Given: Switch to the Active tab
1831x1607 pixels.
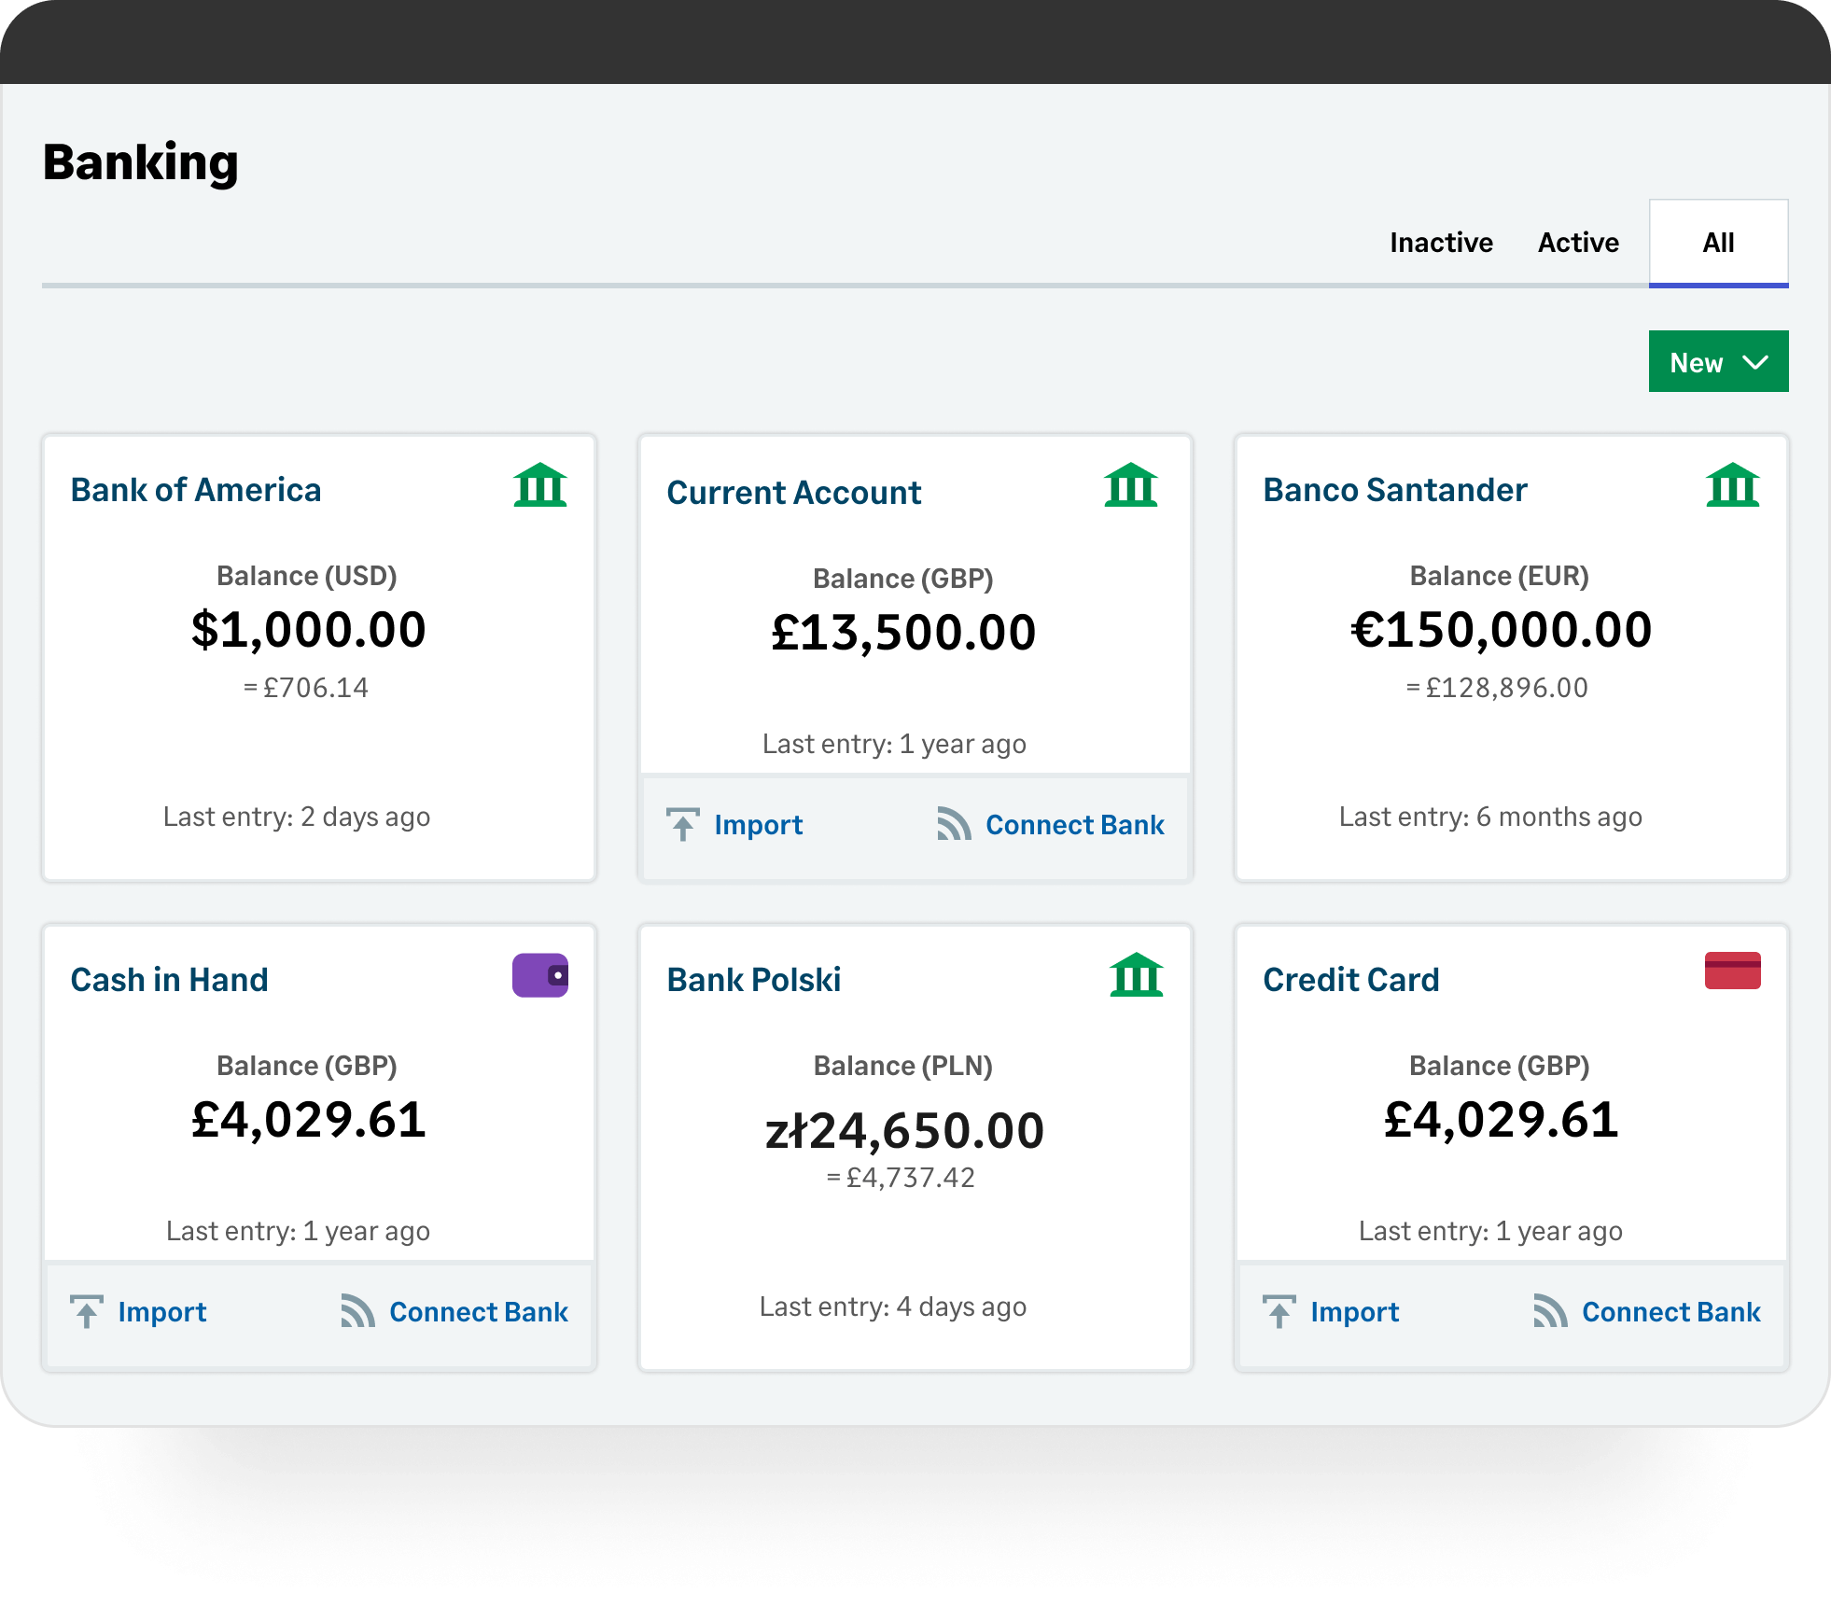Looking at the screenshot, I should point(1577,243).
